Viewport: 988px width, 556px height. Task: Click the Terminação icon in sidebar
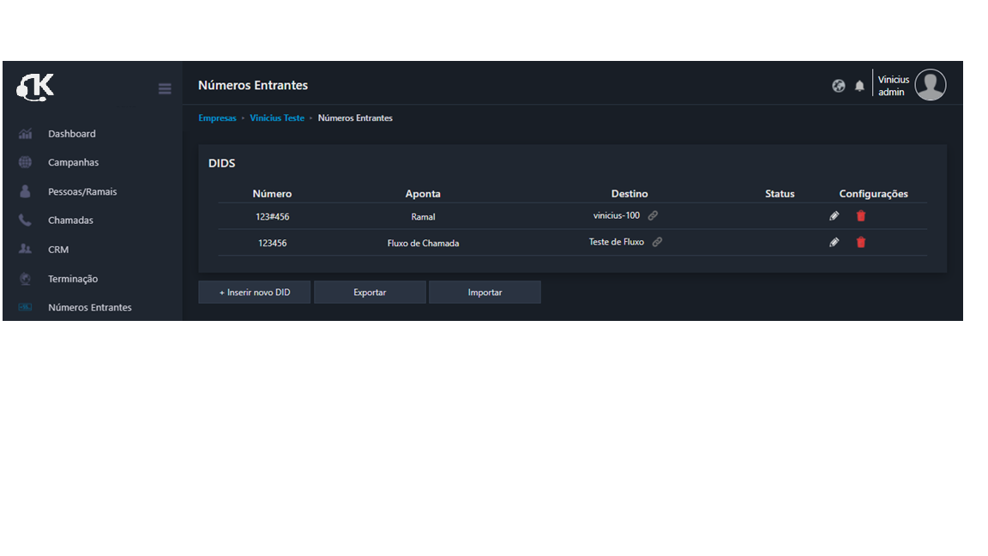pyautogui.click(x=25, y=278)
